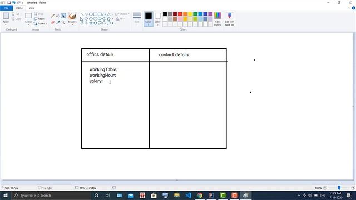
Task: Open Visual Studio Code from taskbar
Action: (x=188, y=195)
